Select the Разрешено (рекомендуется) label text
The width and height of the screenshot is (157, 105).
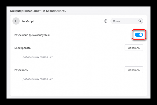32,35
